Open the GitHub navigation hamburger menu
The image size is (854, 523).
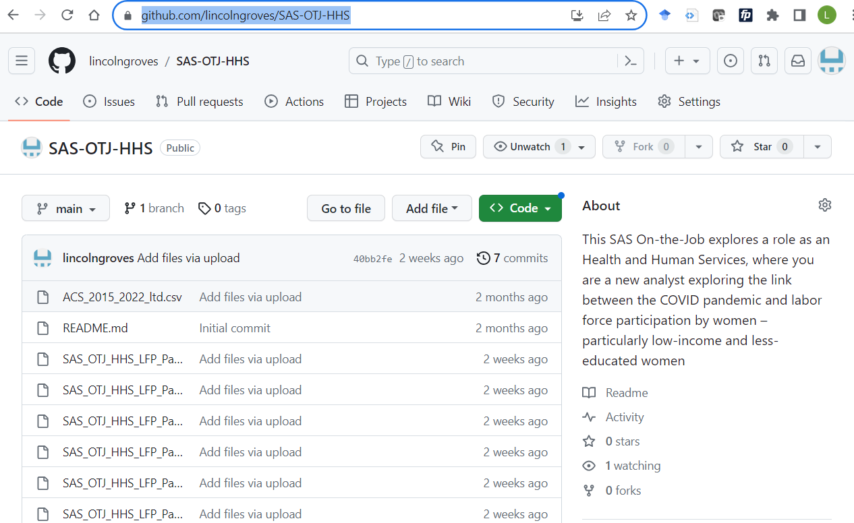click(21, 61)
